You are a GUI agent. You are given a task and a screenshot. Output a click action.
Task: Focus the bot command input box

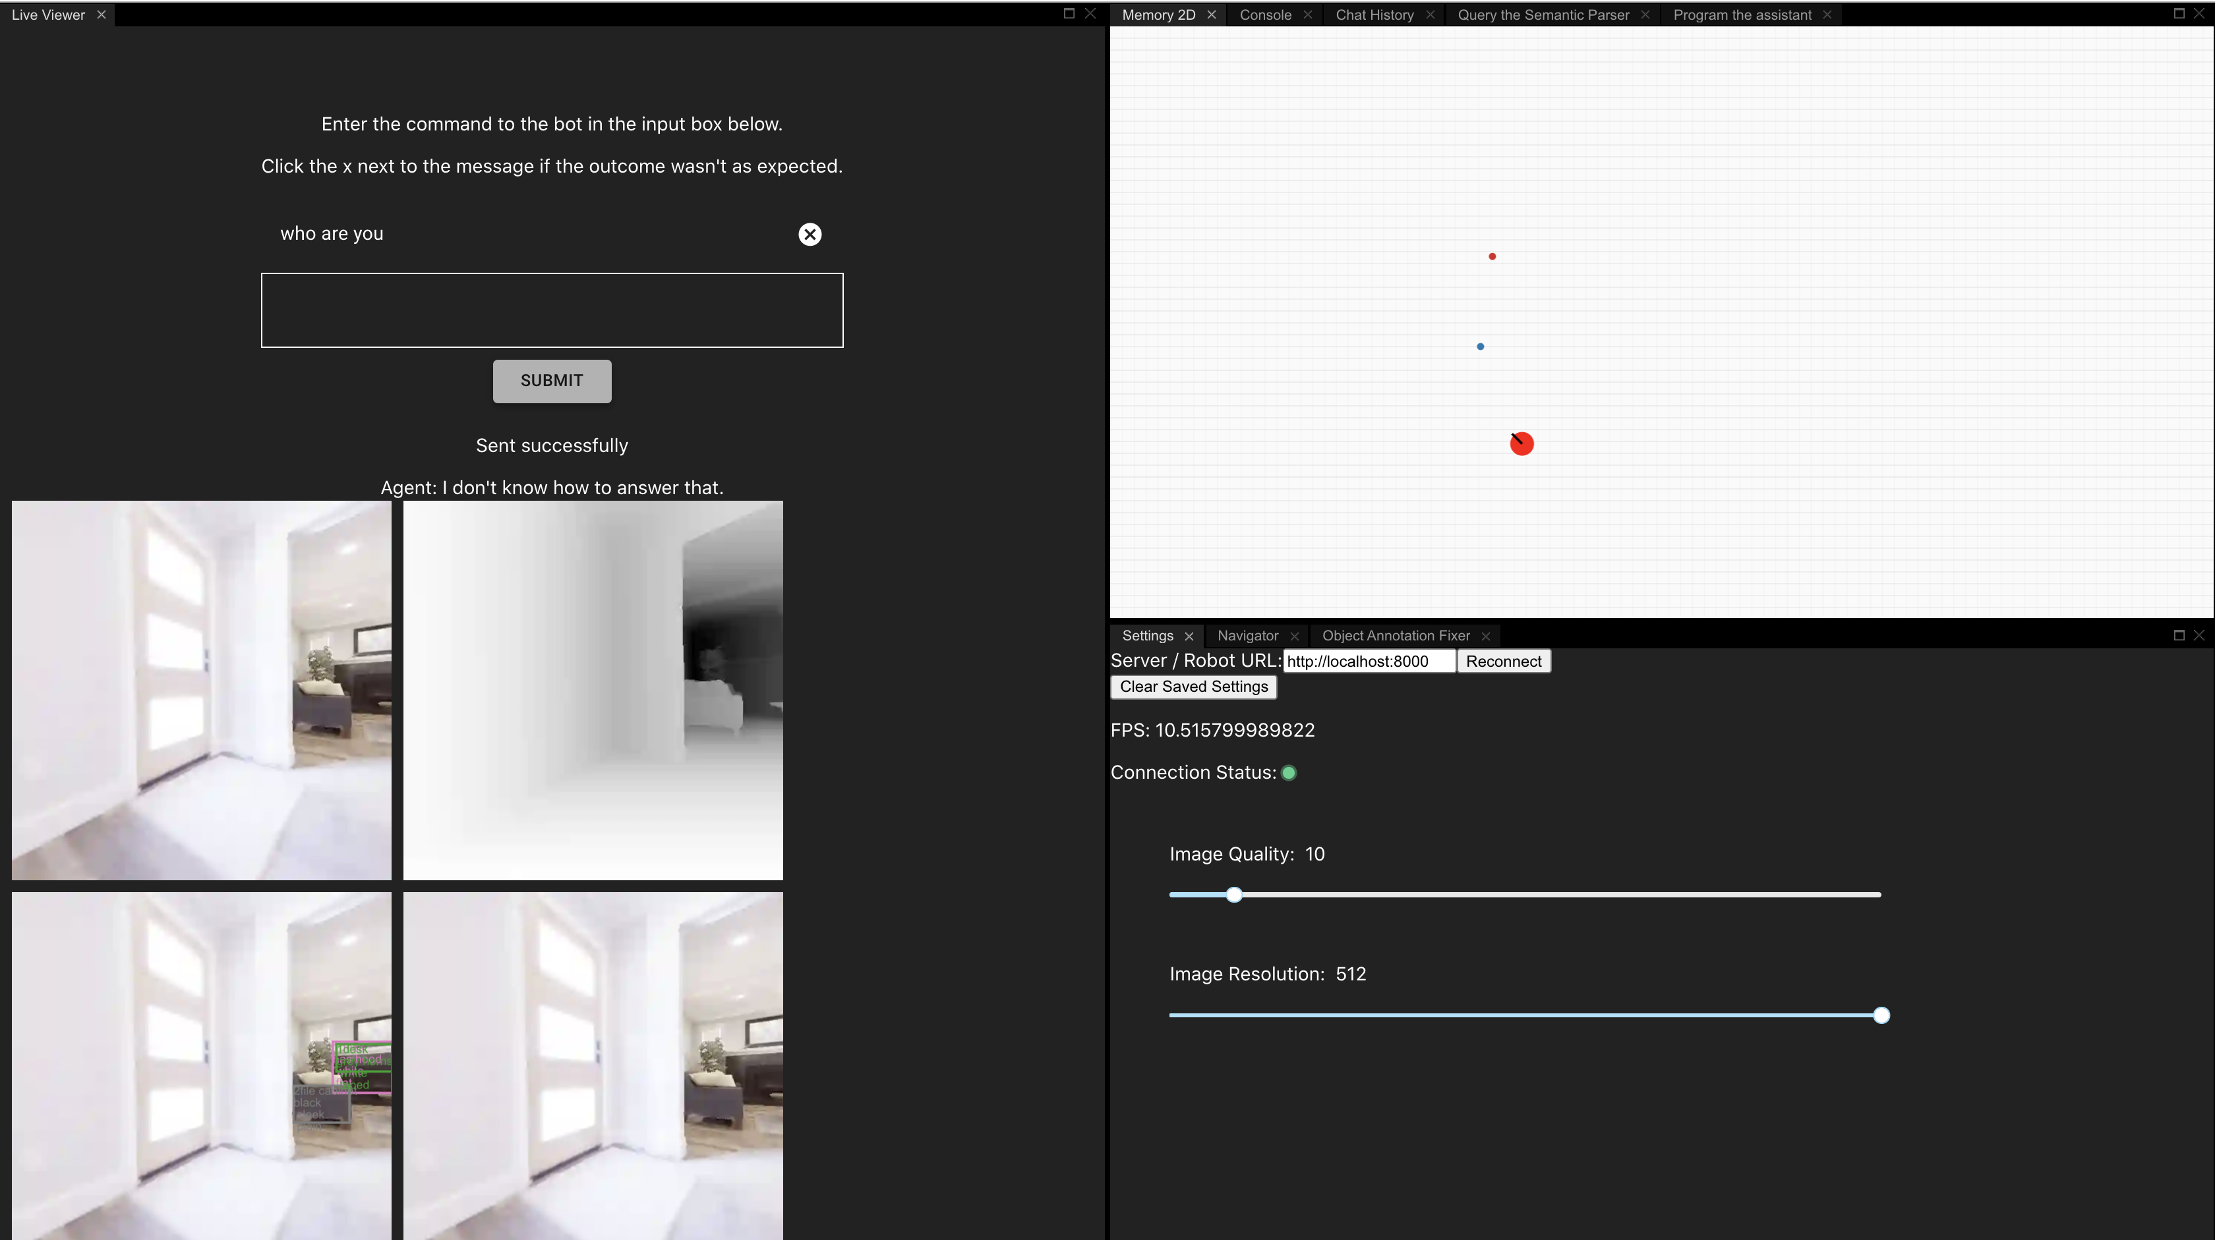tap(552, 310)
